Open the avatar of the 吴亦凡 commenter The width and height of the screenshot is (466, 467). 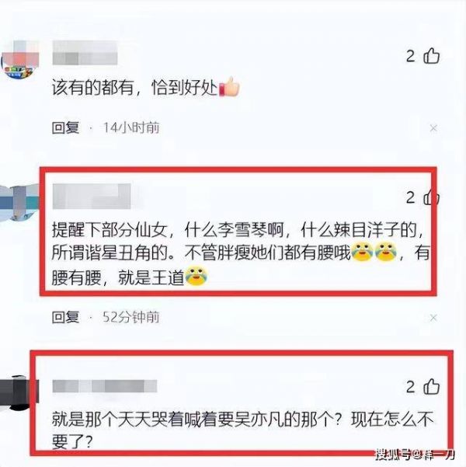click(19, 393)
